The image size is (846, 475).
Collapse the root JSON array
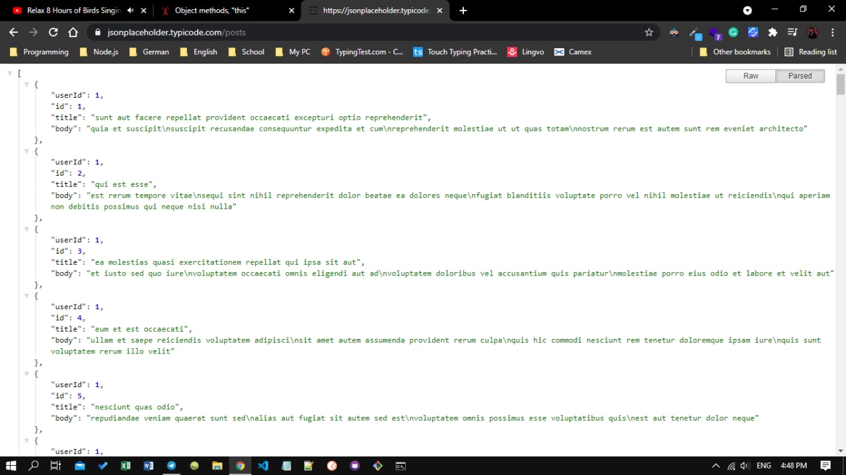pyautogui.click(x=10, y=73)
